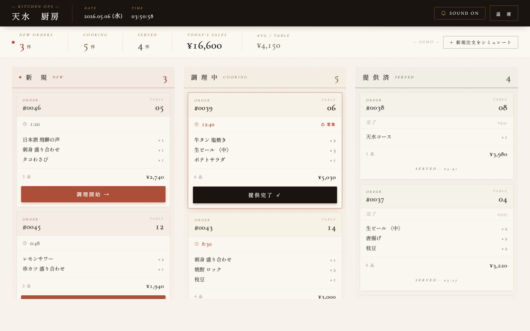This screenshot has width=530, height=331.
Task: Click order number #0039
Action: [x=204, y=108]
